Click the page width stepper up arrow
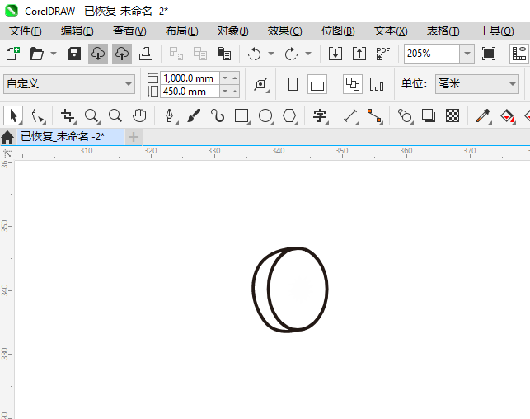This screenshot has height=419, width=530. (235, 78)
